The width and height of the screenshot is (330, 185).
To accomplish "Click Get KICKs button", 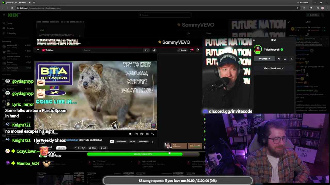I will click(312, 15).
